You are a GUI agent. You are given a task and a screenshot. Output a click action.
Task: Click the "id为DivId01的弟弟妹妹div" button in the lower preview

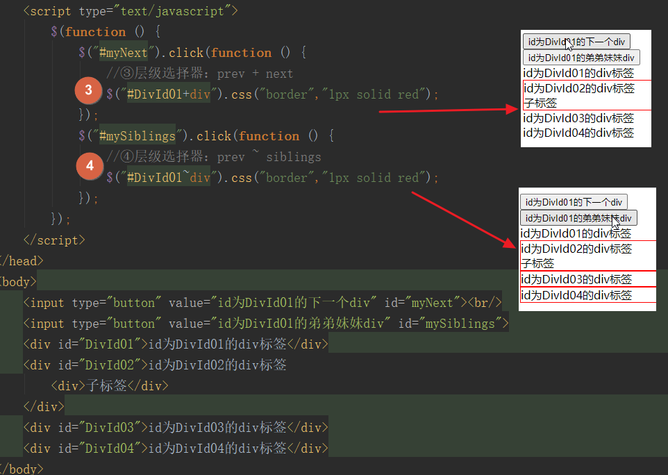click(578, 218)
